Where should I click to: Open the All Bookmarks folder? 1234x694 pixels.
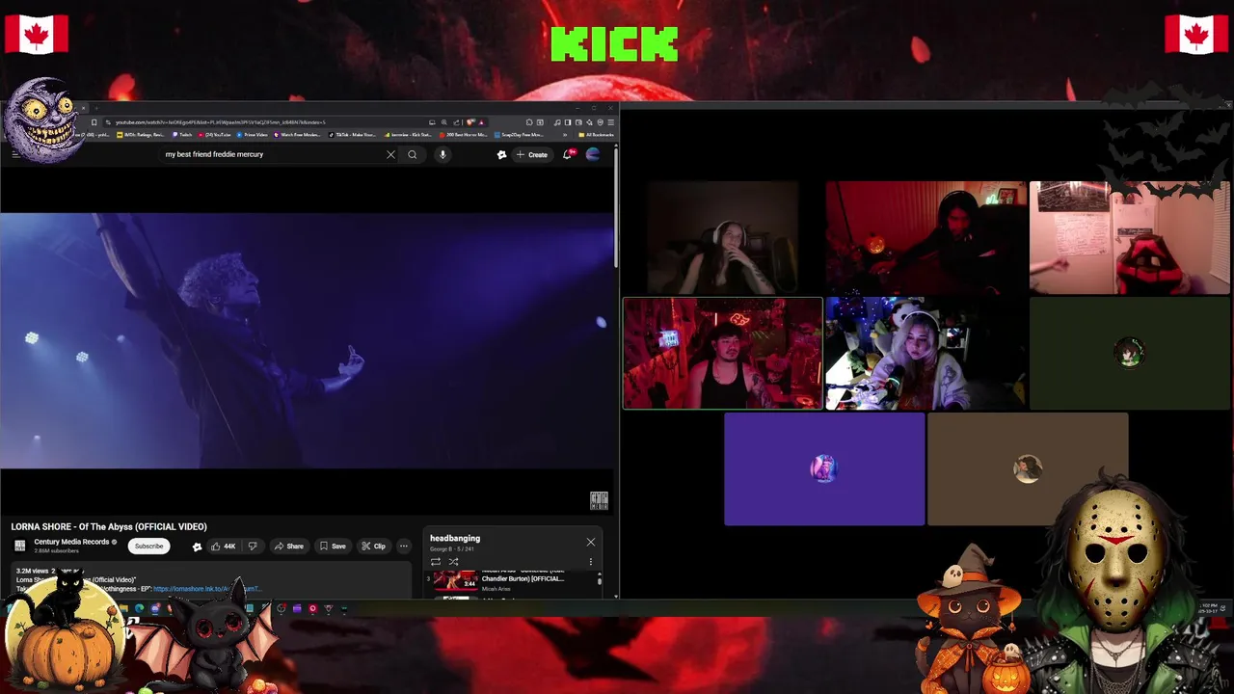click(596, 135)
